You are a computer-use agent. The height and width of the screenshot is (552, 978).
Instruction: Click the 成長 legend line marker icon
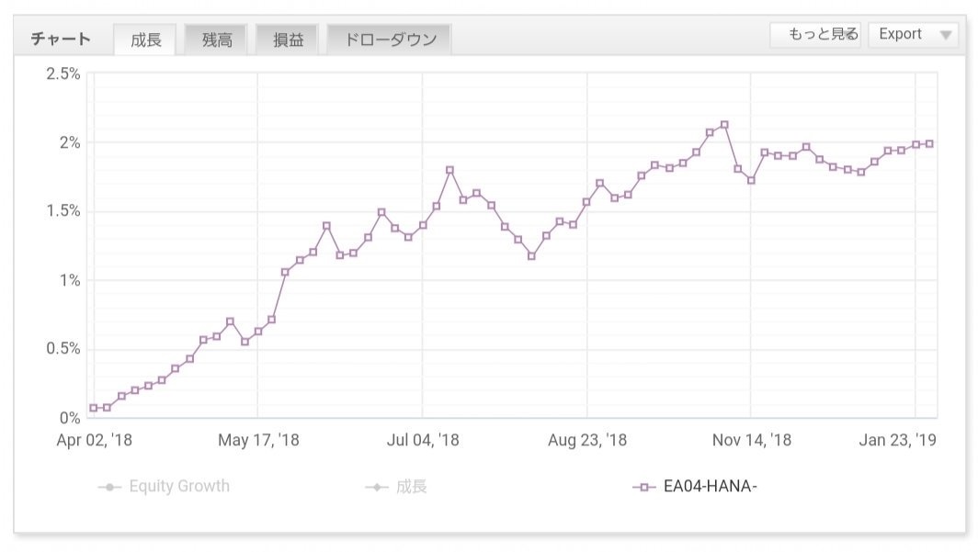[x=376, y=487]
